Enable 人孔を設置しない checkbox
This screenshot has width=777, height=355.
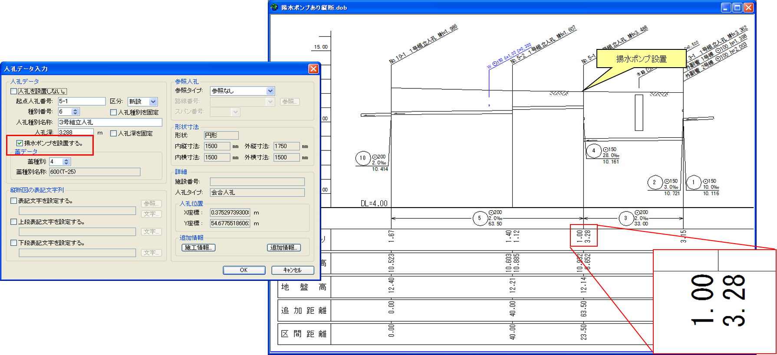(x=14, y=91)
